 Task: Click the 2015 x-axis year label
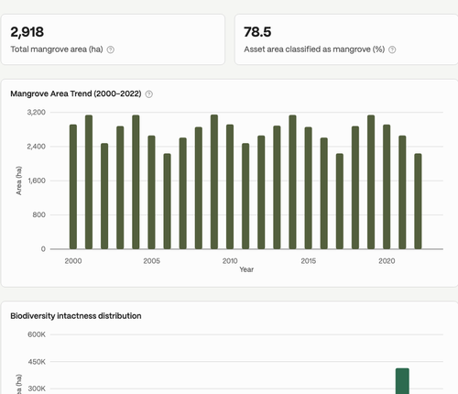[309, 261]
